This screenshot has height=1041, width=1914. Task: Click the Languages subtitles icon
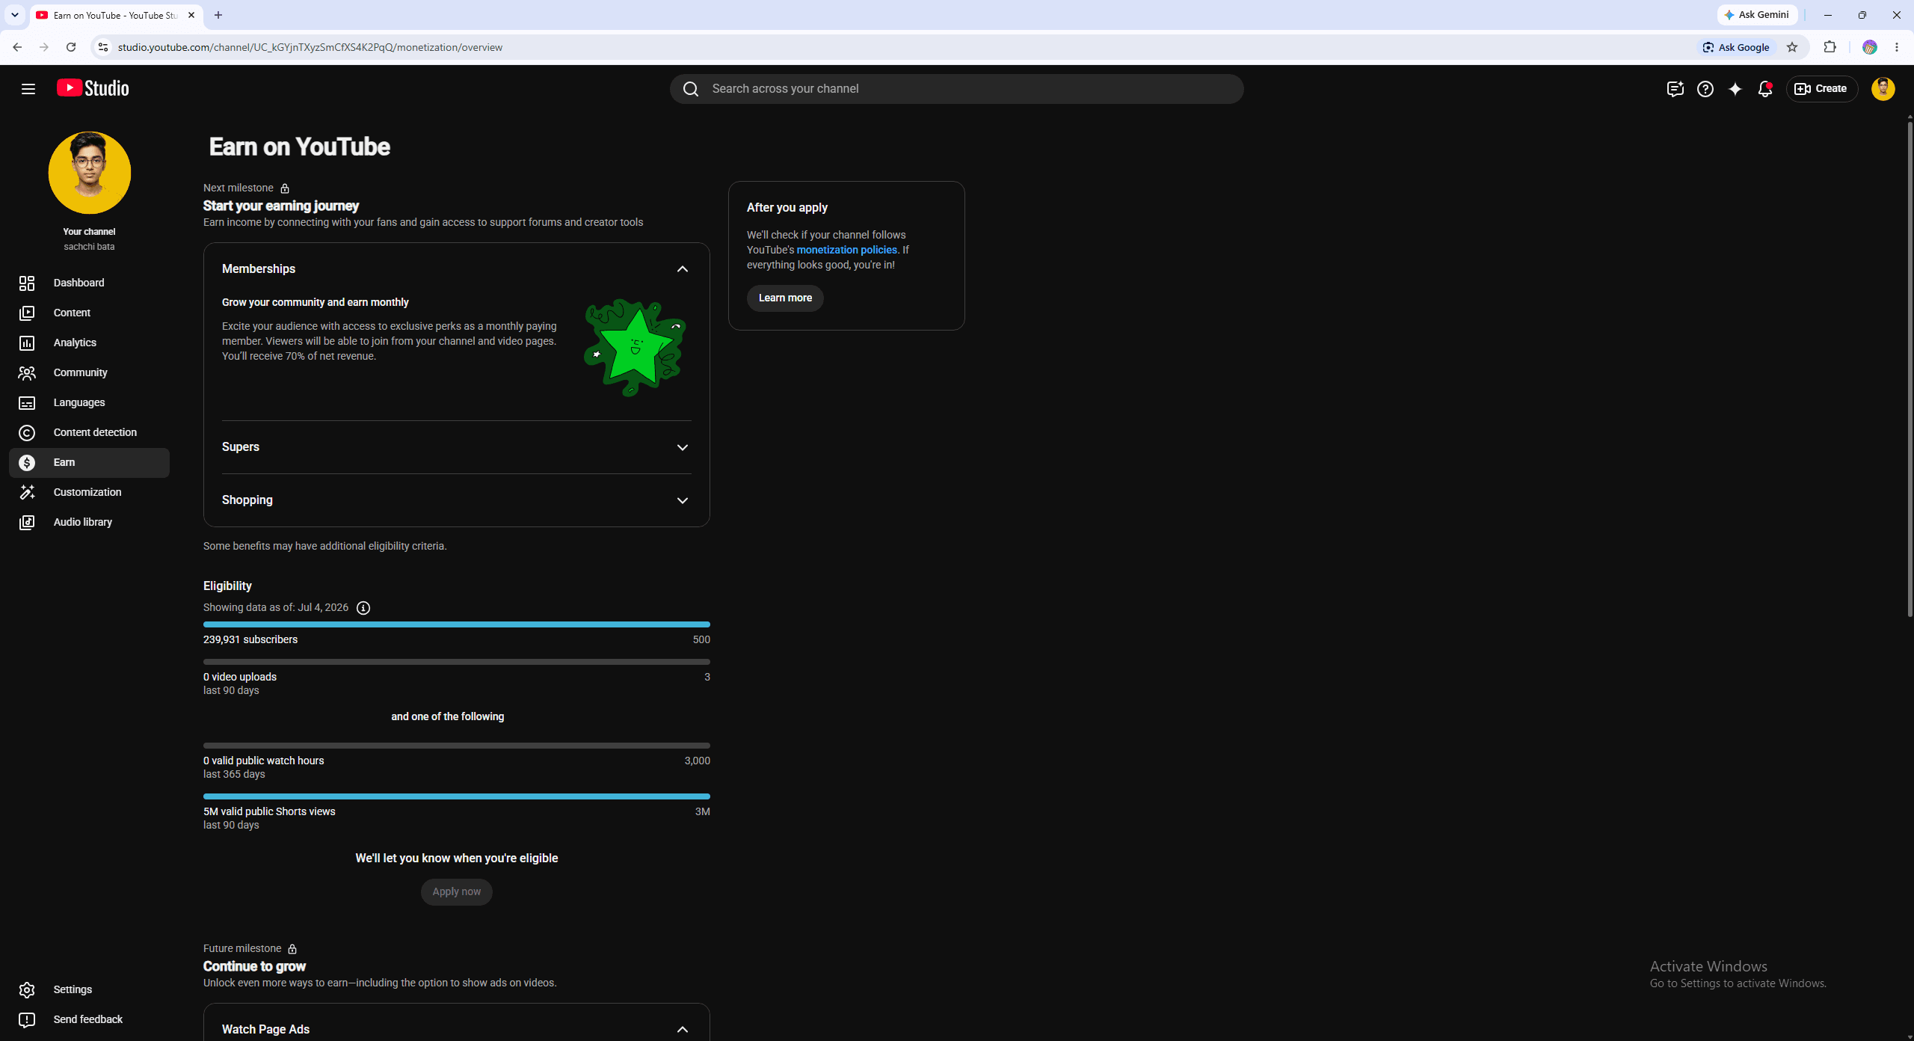tap(27, 402)
